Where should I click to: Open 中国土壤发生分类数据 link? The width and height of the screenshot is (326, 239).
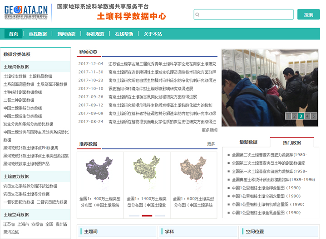[23, 116]
